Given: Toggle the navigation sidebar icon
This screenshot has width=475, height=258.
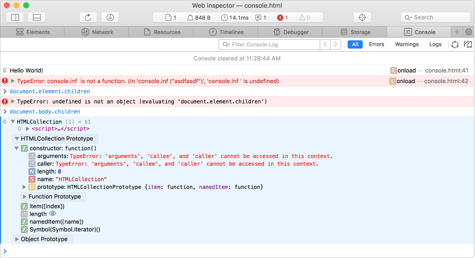Looking at the screenshot, I should (15, 17).
